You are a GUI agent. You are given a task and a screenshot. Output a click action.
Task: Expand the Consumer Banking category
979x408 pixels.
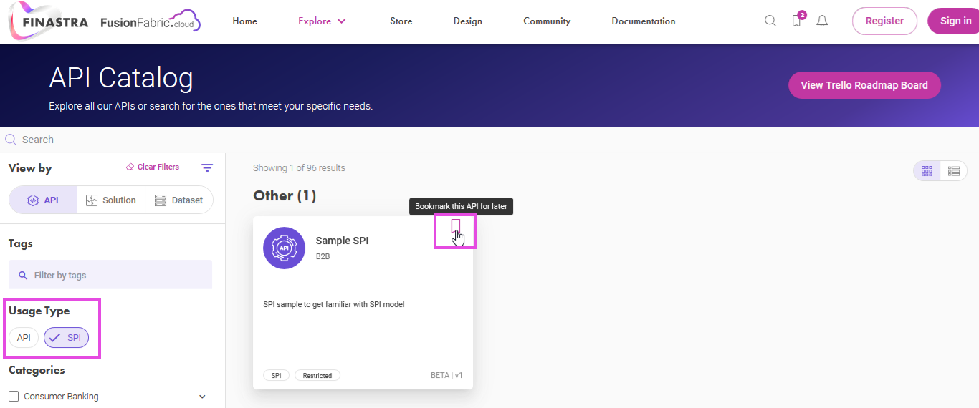coord(202,397)
